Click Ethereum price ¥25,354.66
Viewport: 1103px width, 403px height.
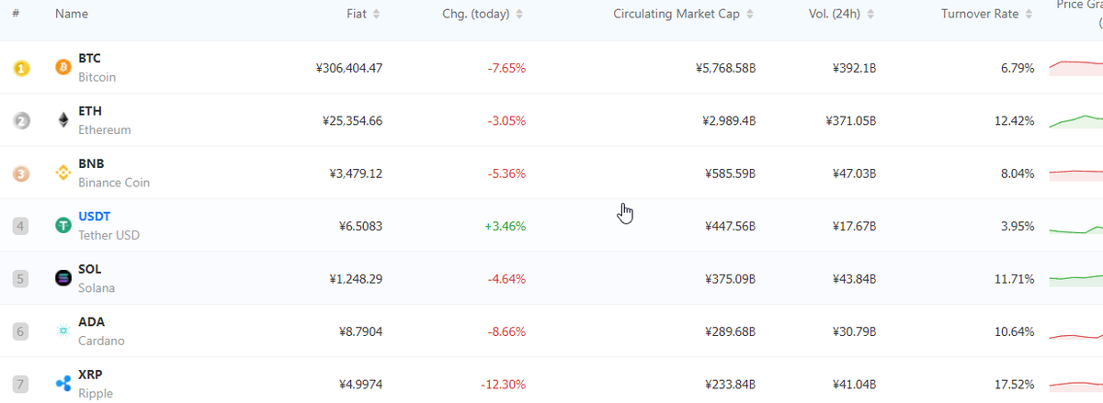(353, 120)
